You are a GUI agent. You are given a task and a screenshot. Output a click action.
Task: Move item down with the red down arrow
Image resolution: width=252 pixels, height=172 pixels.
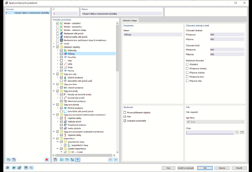(116, 160)
